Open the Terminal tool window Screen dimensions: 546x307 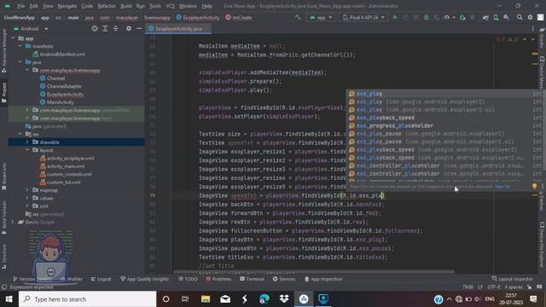tap(252, 279)
